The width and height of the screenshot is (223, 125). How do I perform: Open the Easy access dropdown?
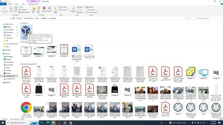click(63, 10)
